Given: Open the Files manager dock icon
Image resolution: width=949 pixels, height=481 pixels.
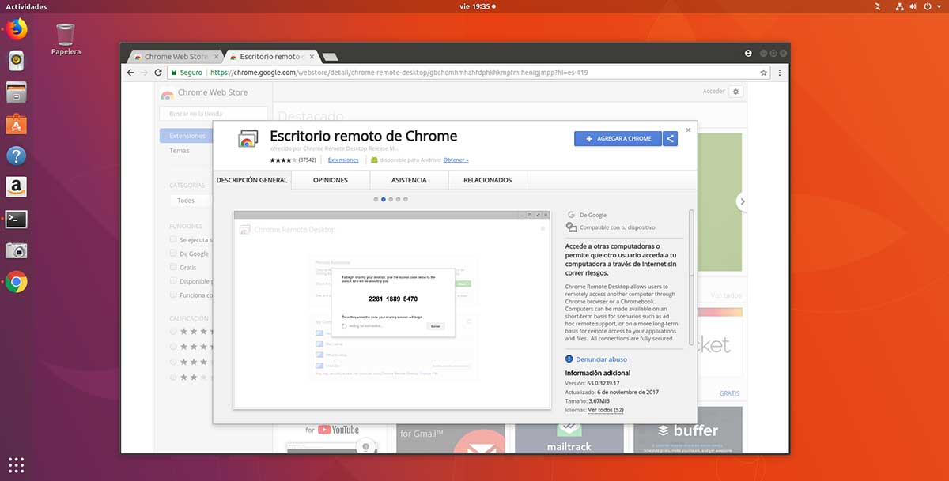Looking at the screenshot, I should [17, 92].
